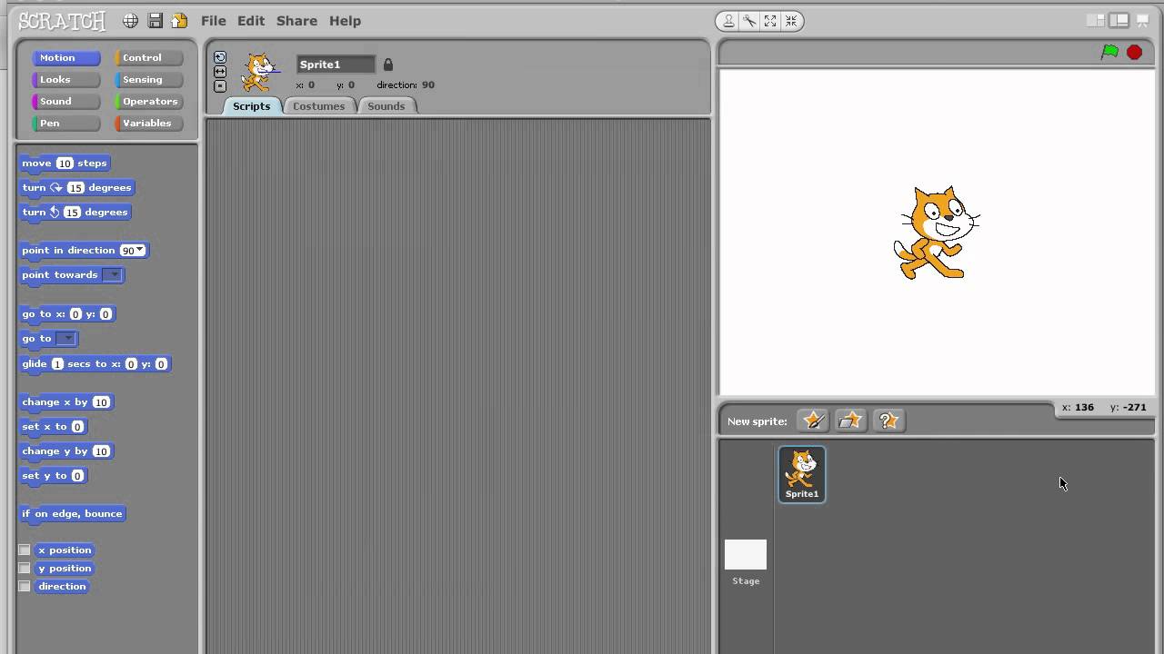Toggle the sprite lock icon
This screenshot has width=1164, height=654.
pos(388,64)
